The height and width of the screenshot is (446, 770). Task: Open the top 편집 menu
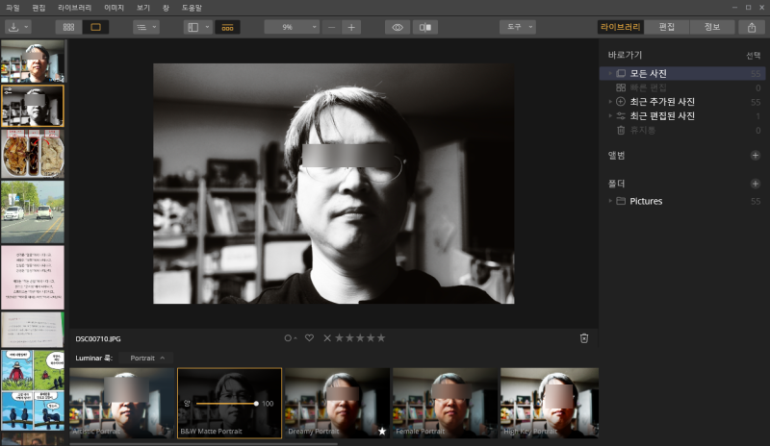38,8
